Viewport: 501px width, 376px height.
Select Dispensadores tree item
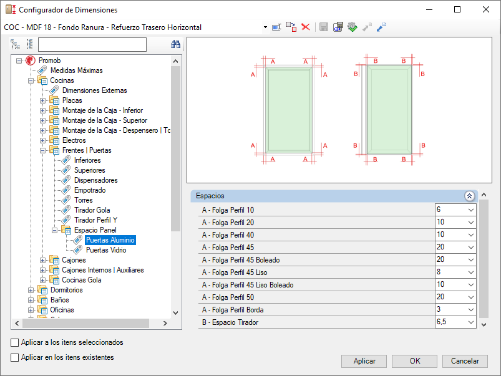pos(96,180)
